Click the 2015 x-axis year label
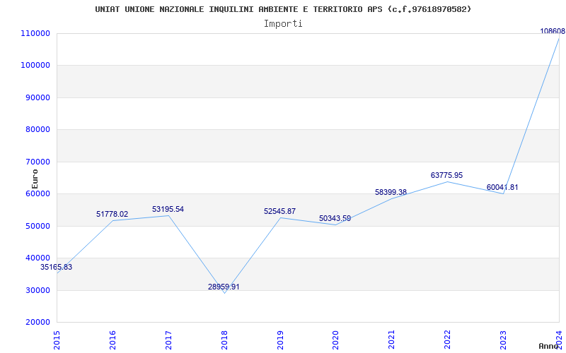The image size is (566, 353). (57, 340)
